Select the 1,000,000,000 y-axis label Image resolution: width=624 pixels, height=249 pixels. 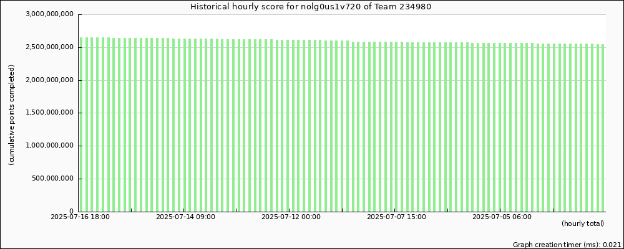[50, 146]
